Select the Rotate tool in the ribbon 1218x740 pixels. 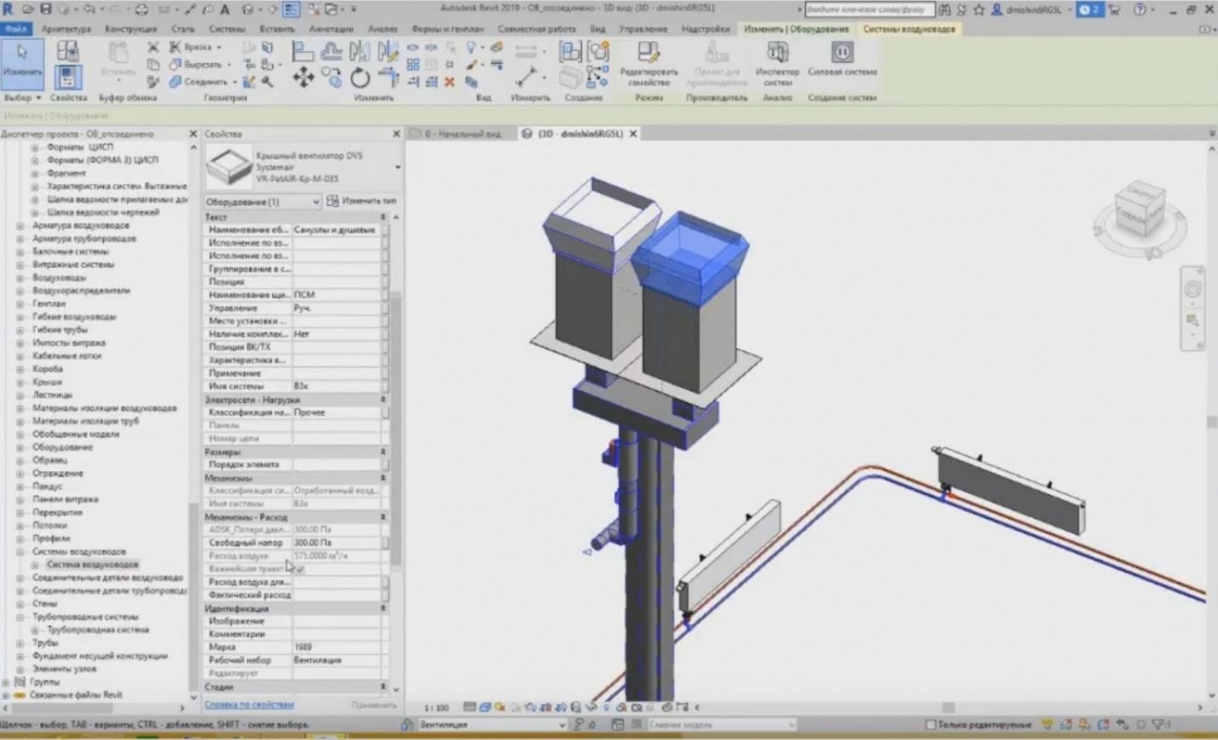pyautogui.click(x=361, y=77)
